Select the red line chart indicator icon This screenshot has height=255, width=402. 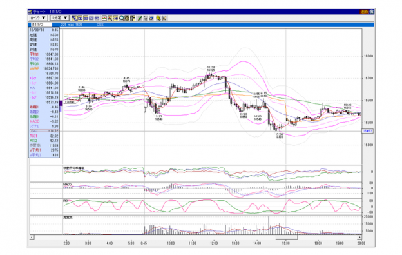(x=104, y=18)
